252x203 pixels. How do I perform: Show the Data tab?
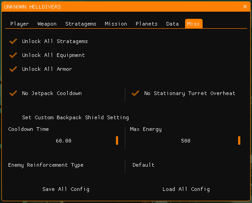tap(172, 24)
